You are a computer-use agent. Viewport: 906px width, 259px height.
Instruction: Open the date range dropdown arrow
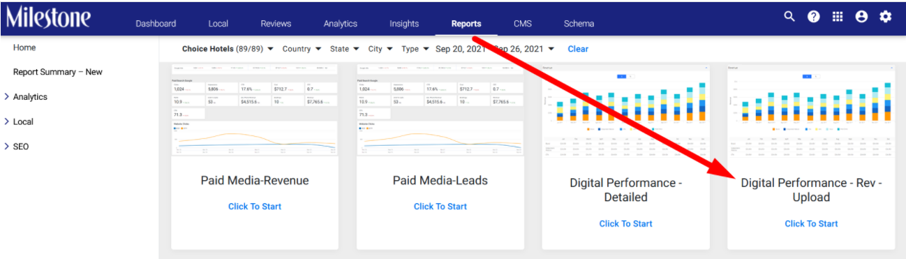click(551, 49)
